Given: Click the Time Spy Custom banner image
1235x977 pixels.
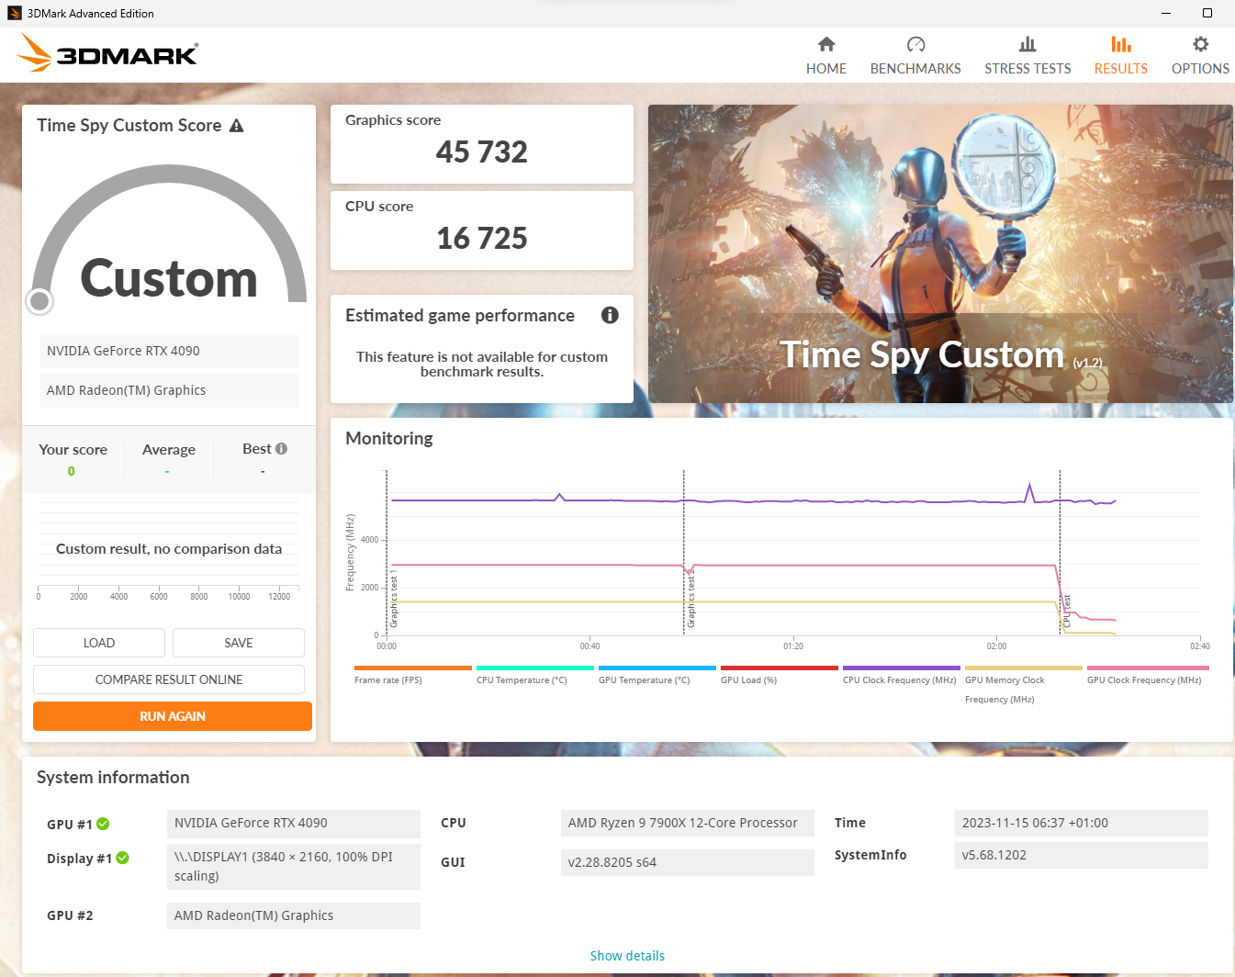Looking at the screenshot, I should coord(940,253).
